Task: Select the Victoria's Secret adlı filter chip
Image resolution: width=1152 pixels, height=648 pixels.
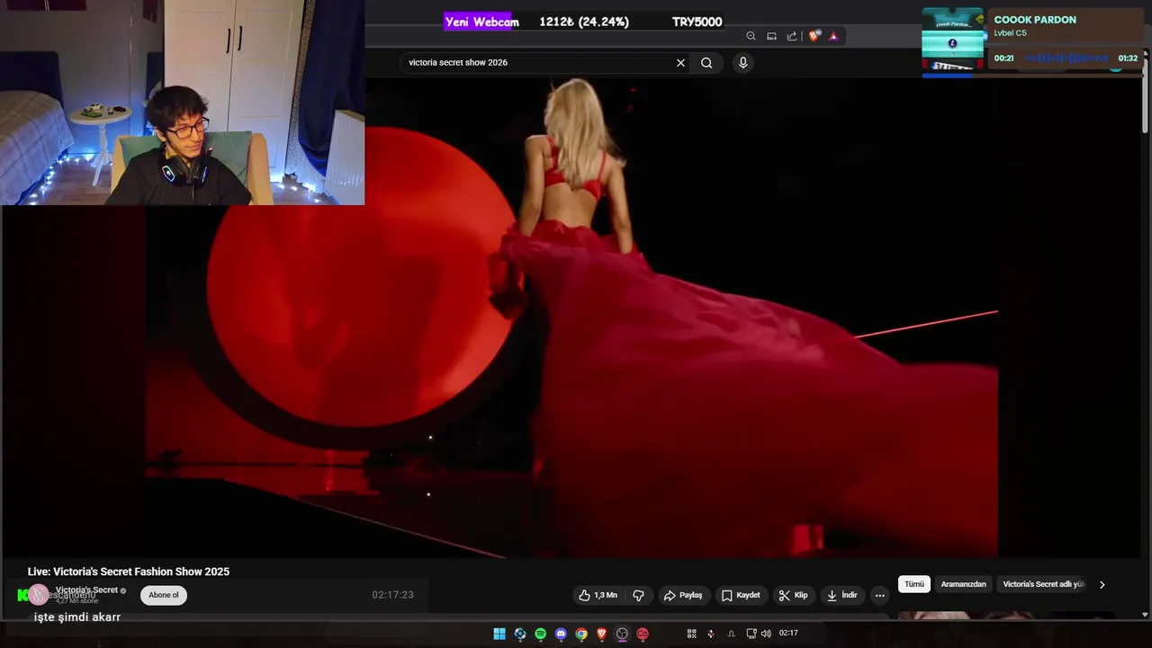Action: pos(1043,584)
